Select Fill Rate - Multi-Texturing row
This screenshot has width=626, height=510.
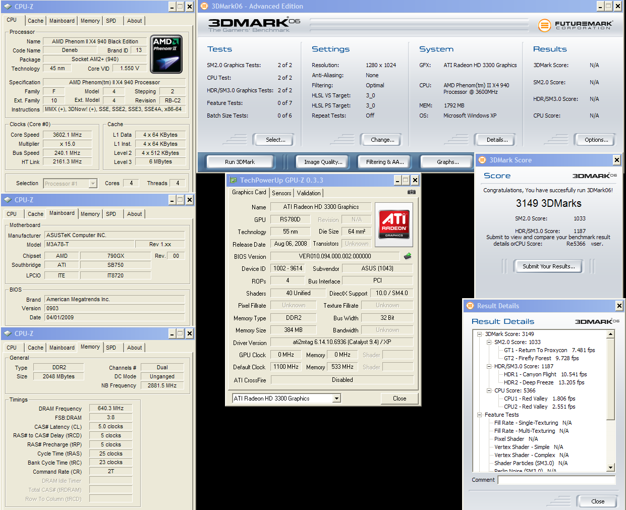pos(531,431)
